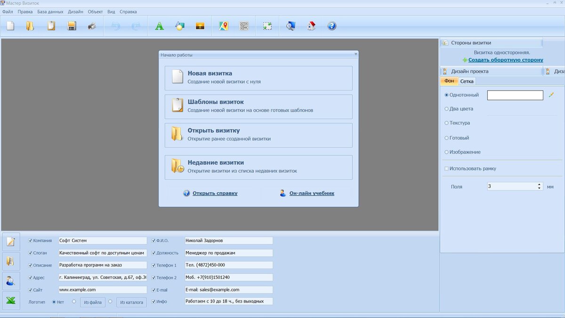The image size is (565, 318).
Task: Open the Справка menu
Action: coord(129,12)
